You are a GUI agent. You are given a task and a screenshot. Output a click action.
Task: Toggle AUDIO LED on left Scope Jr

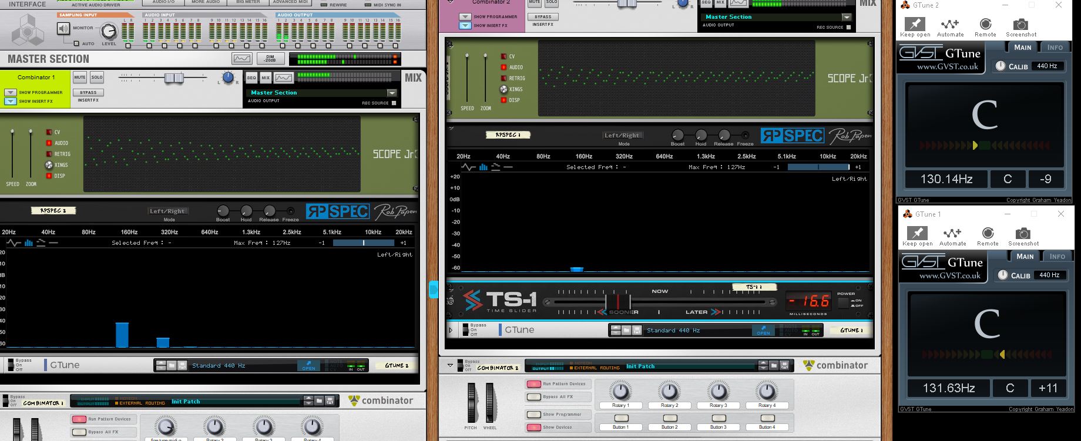(49, 143)
